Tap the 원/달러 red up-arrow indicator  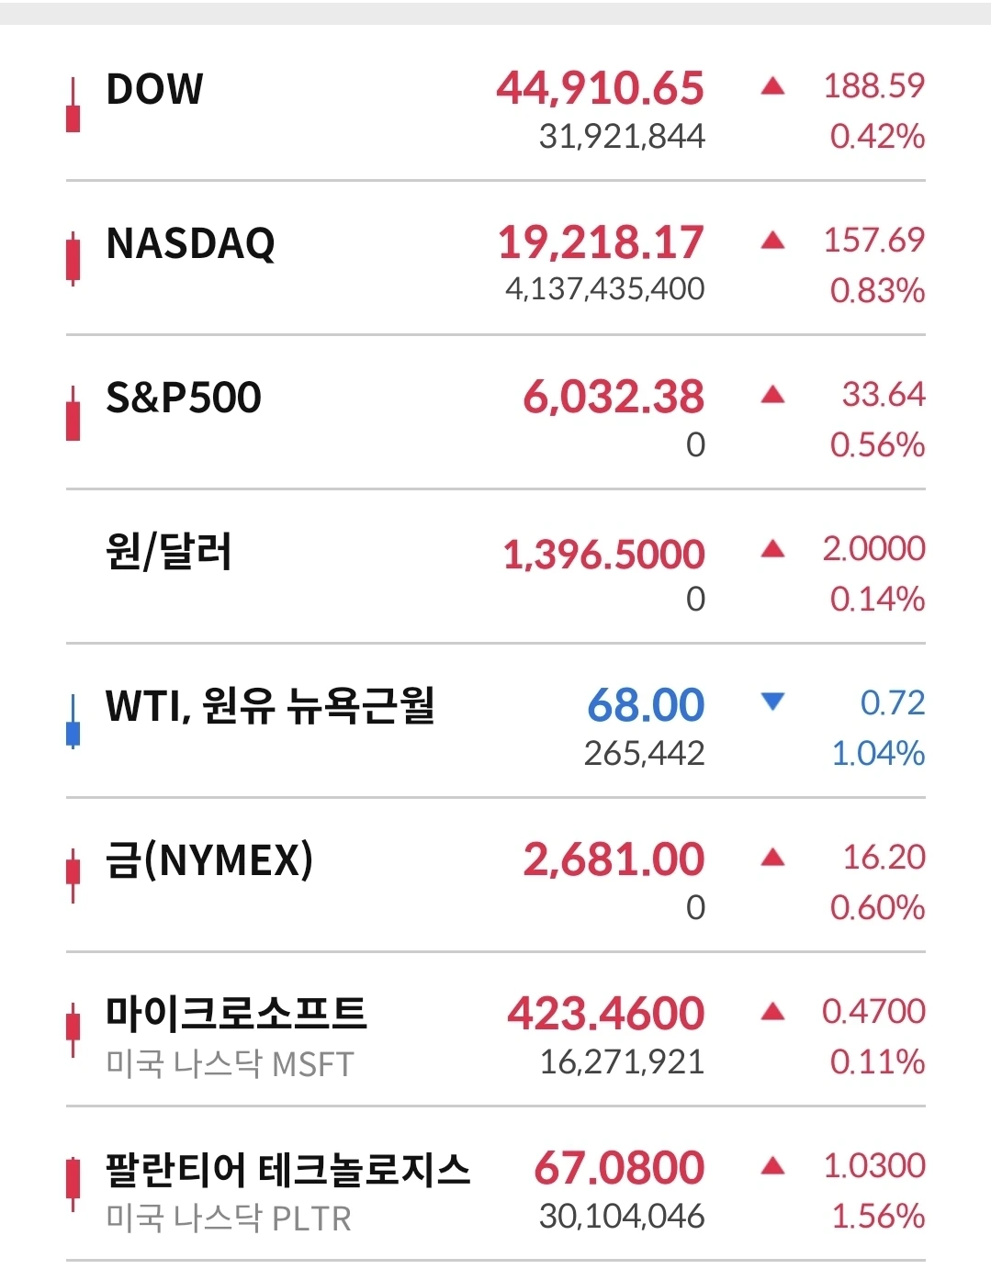point(773,549)
